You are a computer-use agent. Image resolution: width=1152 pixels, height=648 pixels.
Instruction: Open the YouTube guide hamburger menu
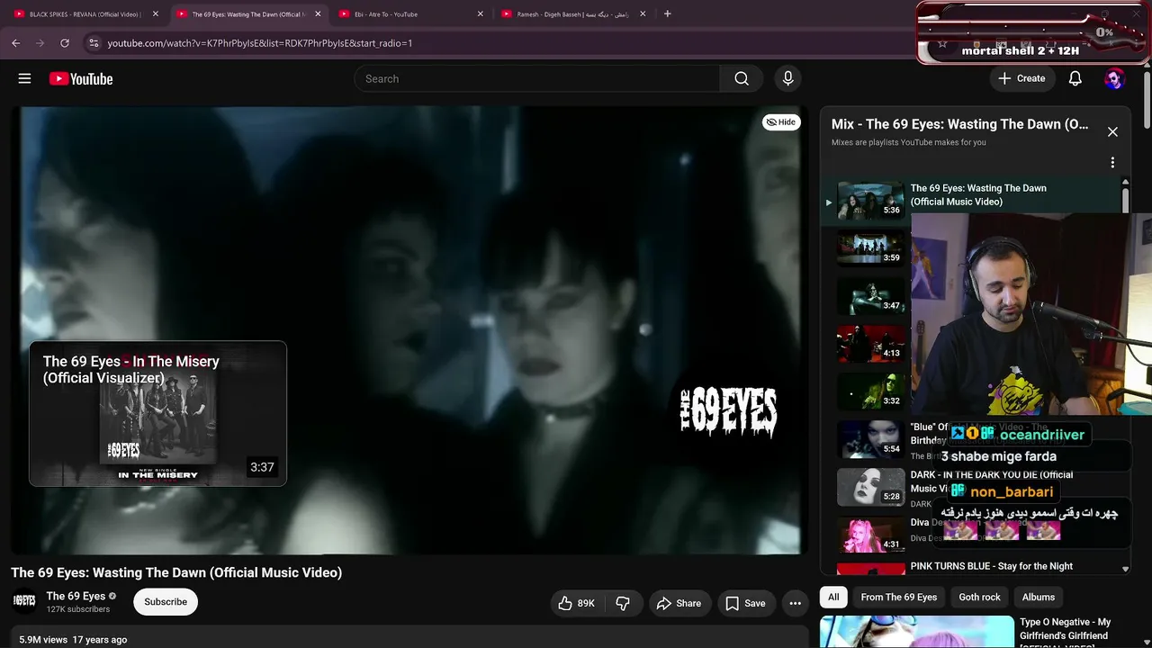[x=24, y=79]
